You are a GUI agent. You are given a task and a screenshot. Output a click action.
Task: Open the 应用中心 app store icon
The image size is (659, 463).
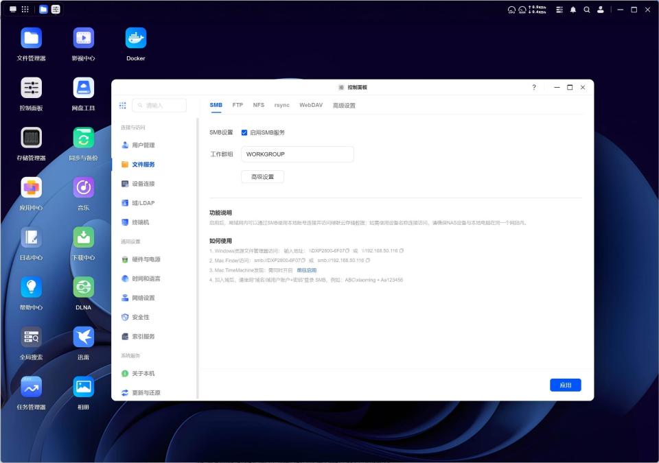[31, 187]
